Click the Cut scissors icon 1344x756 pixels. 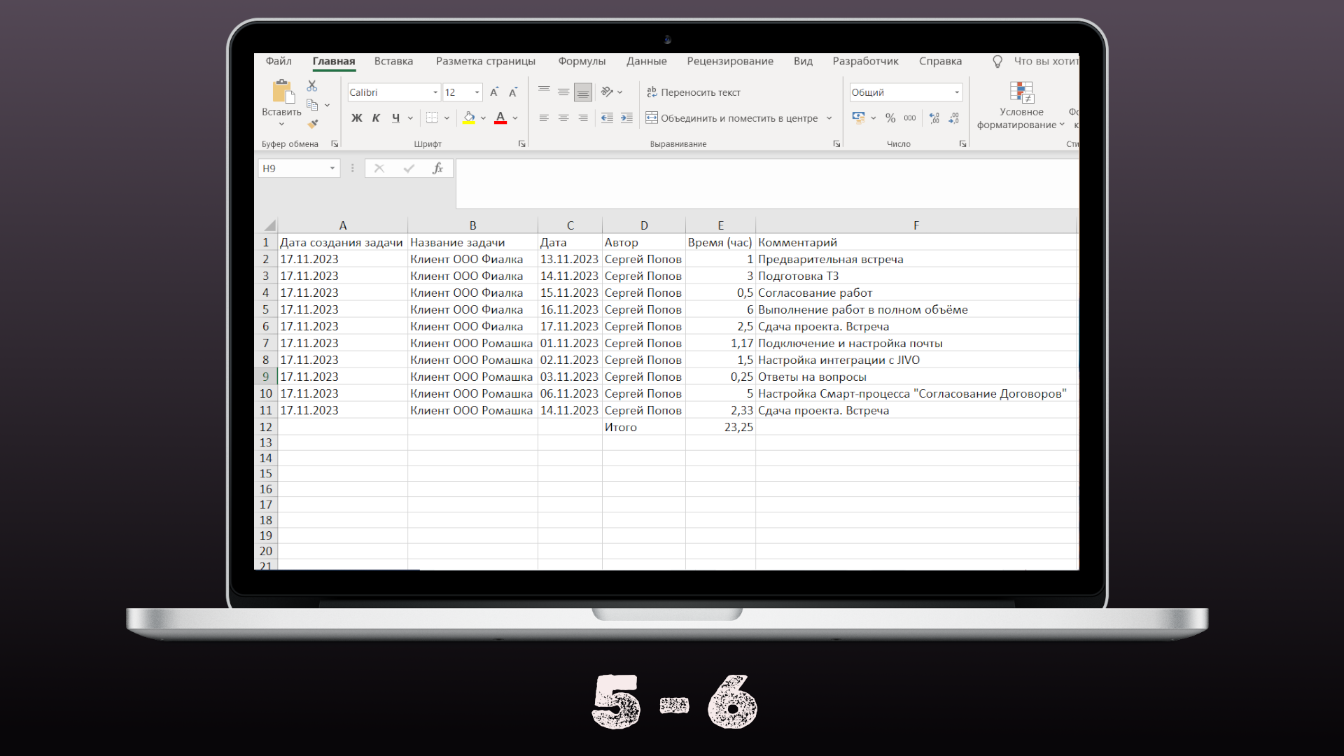(312, 85)
